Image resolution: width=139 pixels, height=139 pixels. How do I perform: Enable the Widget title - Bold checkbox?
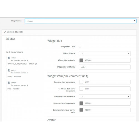pyautogui.click(x=80, y=47)
